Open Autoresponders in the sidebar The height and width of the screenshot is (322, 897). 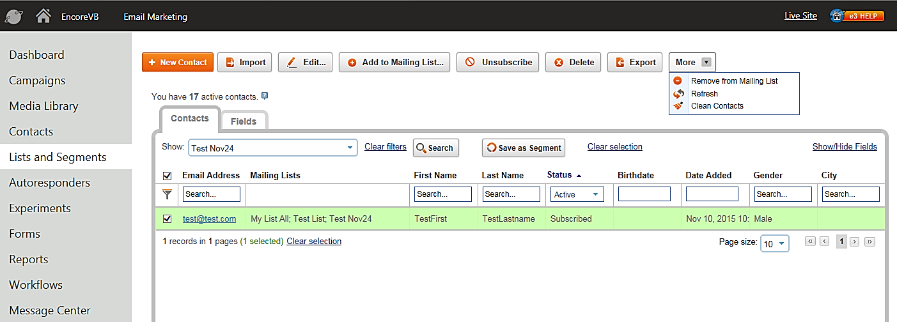[x=49, y=183]
